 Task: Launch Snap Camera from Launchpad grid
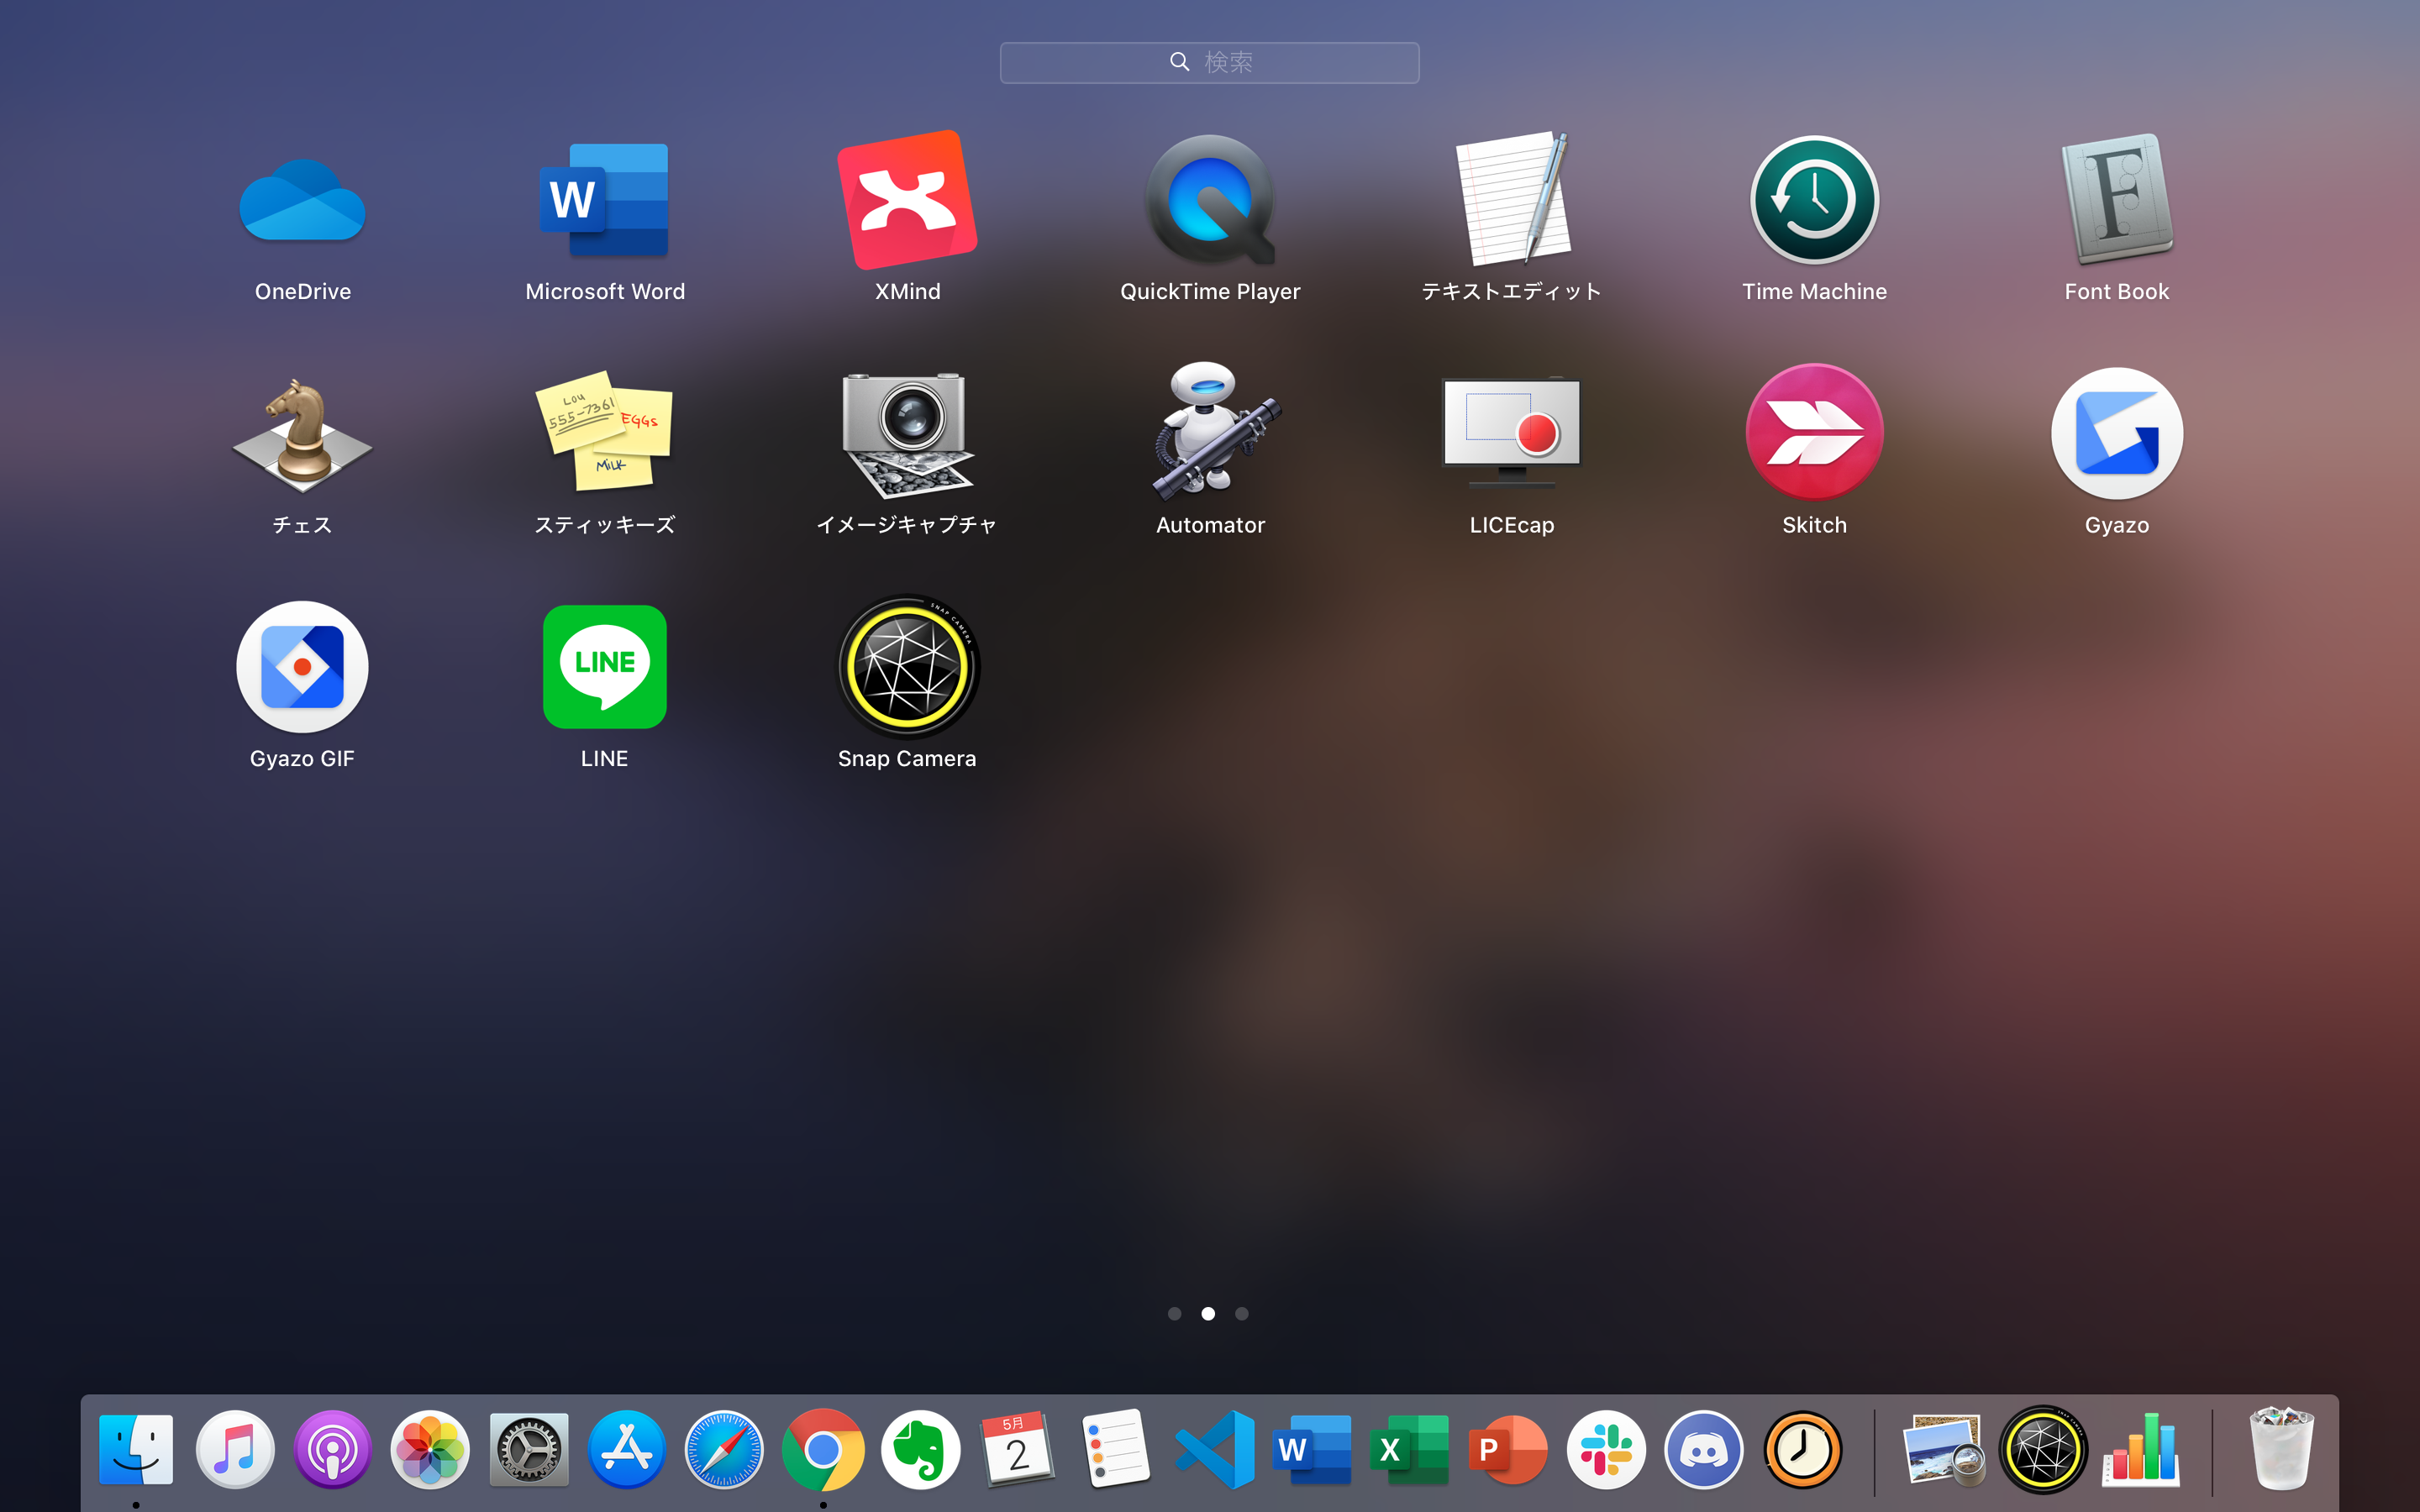click(907, 666)
